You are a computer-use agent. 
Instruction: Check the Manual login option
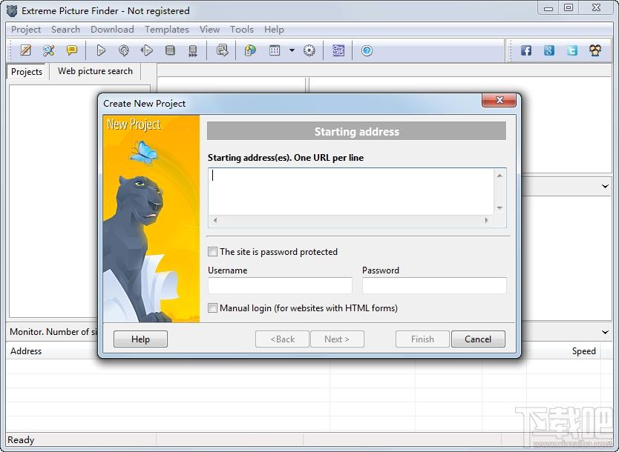[213, 308]
